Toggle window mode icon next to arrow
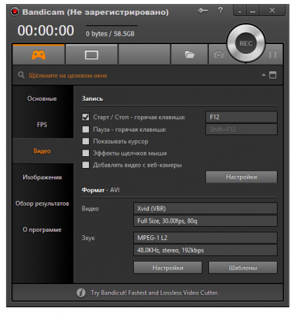This screenshot has width=298, height=315. [273, 75]
